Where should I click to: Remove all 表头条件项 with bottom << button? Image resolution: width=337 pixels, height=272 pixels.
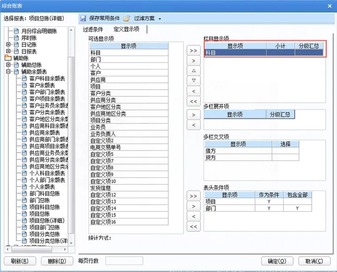point(193,227)
